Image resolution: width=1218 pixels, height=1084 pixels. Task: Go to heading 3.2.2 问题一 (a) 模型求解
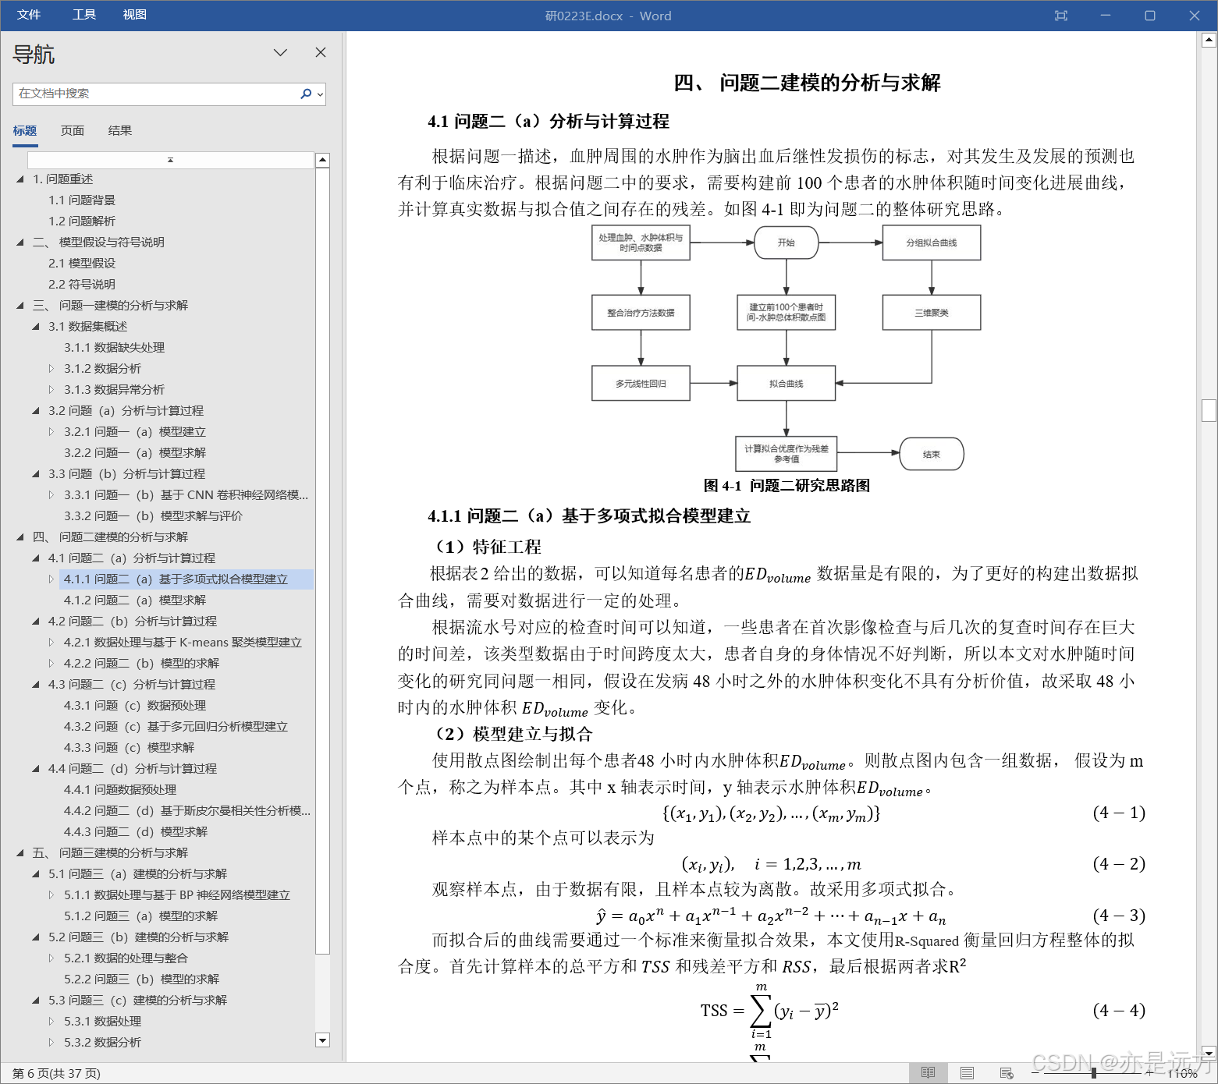coord(135,453)
